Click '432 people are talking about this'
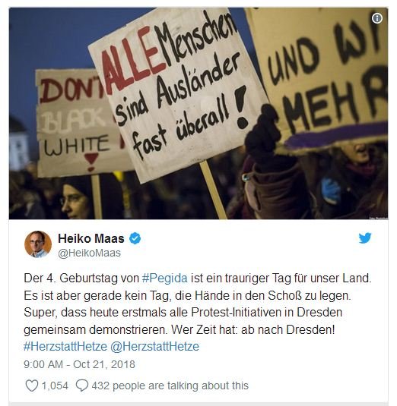This screenshot has width=397, height=406. point(170,386)
